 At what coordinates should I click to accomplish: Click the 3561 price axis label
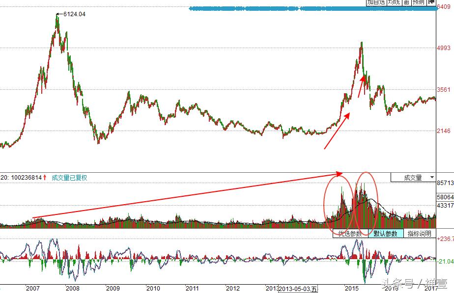pos(444,90)
